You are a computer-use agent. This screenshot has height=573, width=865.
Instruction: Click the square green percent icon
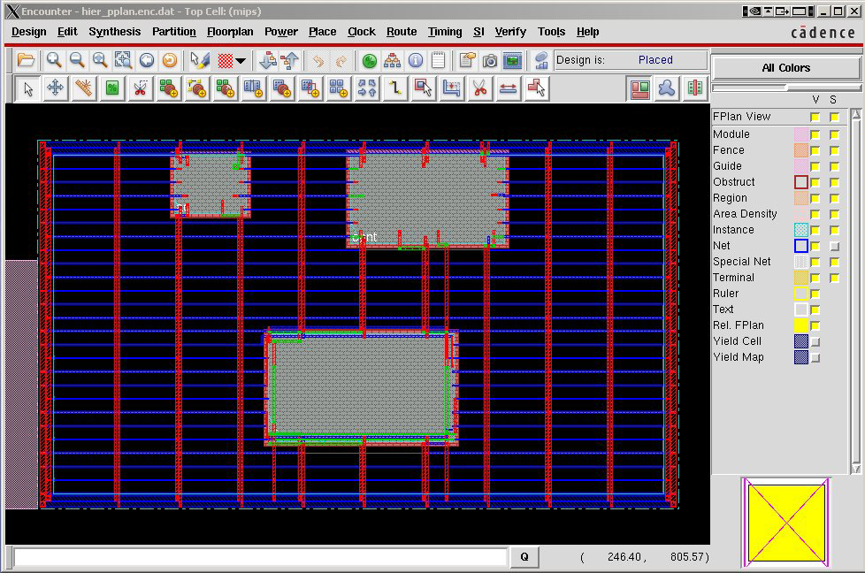(112, 88)
